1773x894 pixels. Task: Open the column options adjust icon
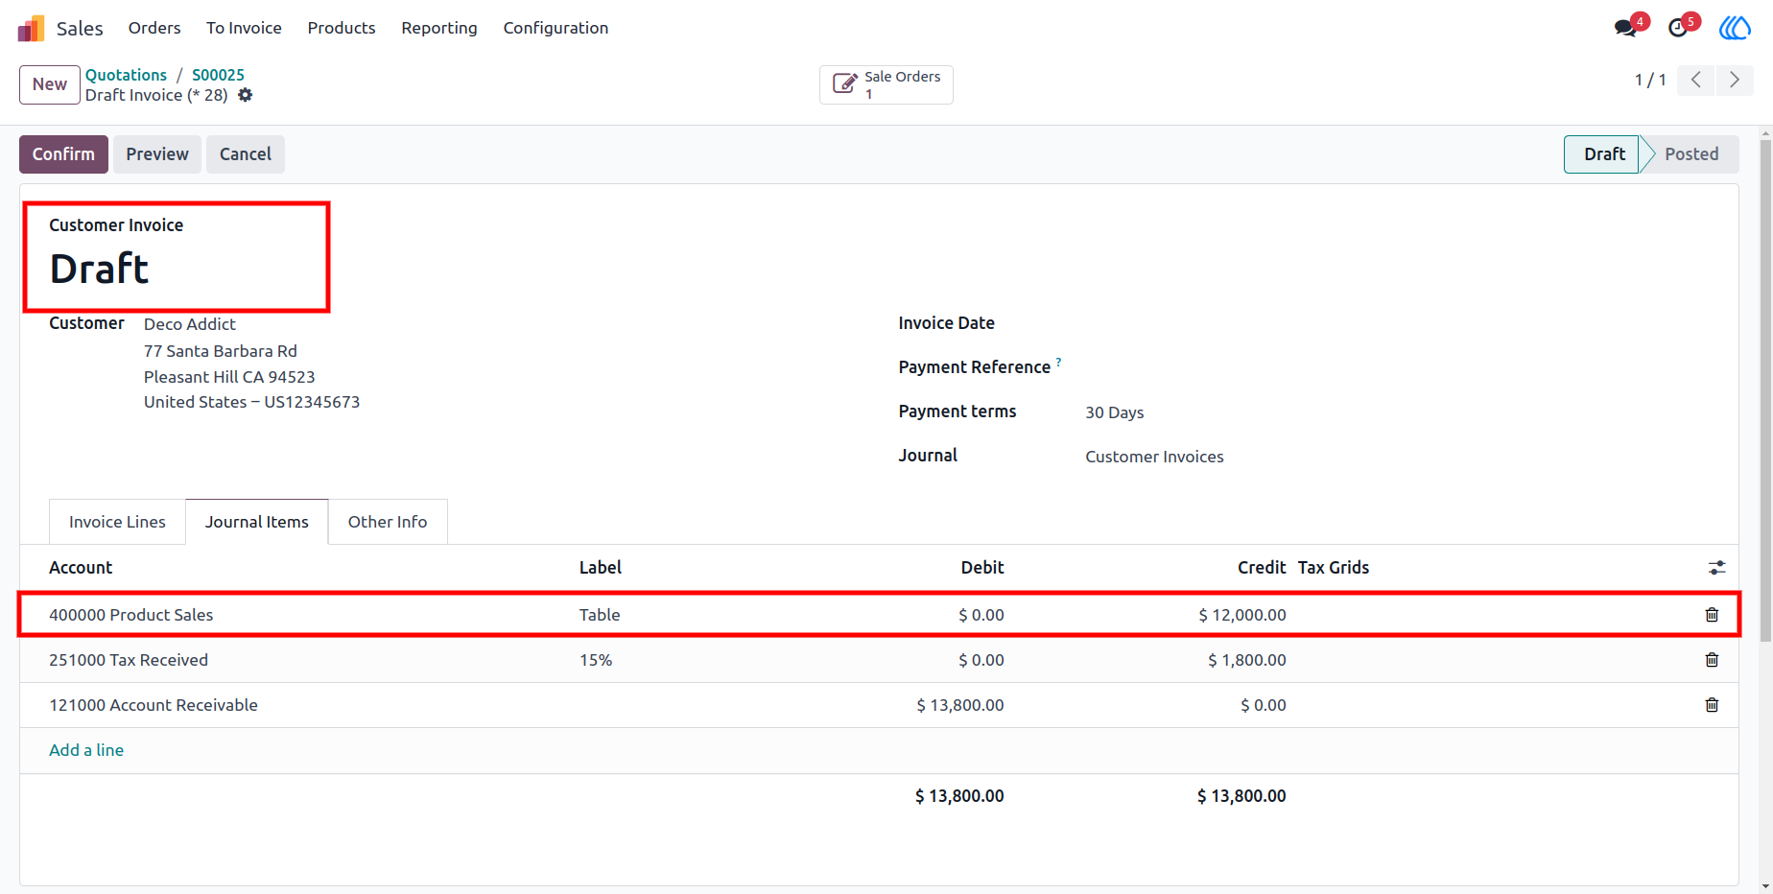click(x=1717, y=568)
